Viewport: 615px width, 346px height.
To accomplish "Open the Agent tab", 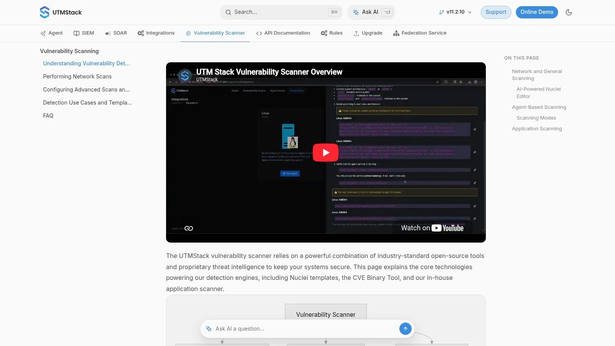I will click(x=52, y=33).
